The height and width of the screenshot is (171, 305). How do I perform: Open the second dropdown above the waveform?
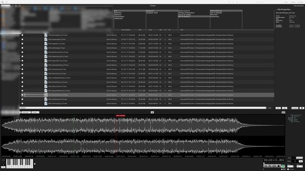[x=35, y=112]
